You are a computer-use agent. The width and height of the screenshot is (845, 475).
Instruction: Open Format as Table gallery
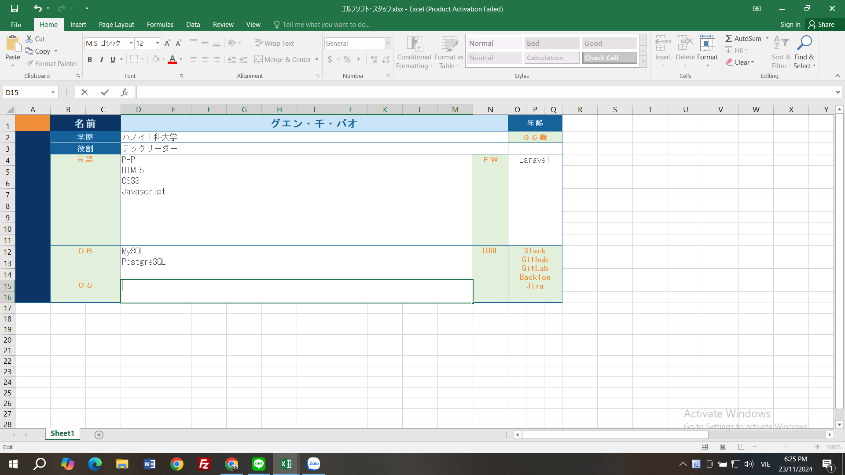click(449, 52)
